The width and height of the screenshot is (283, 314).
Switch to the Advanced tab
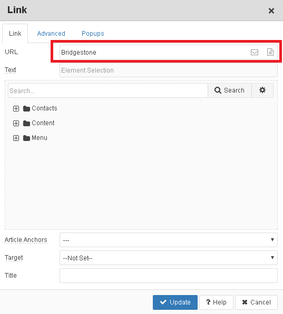[x=51, y=34]
